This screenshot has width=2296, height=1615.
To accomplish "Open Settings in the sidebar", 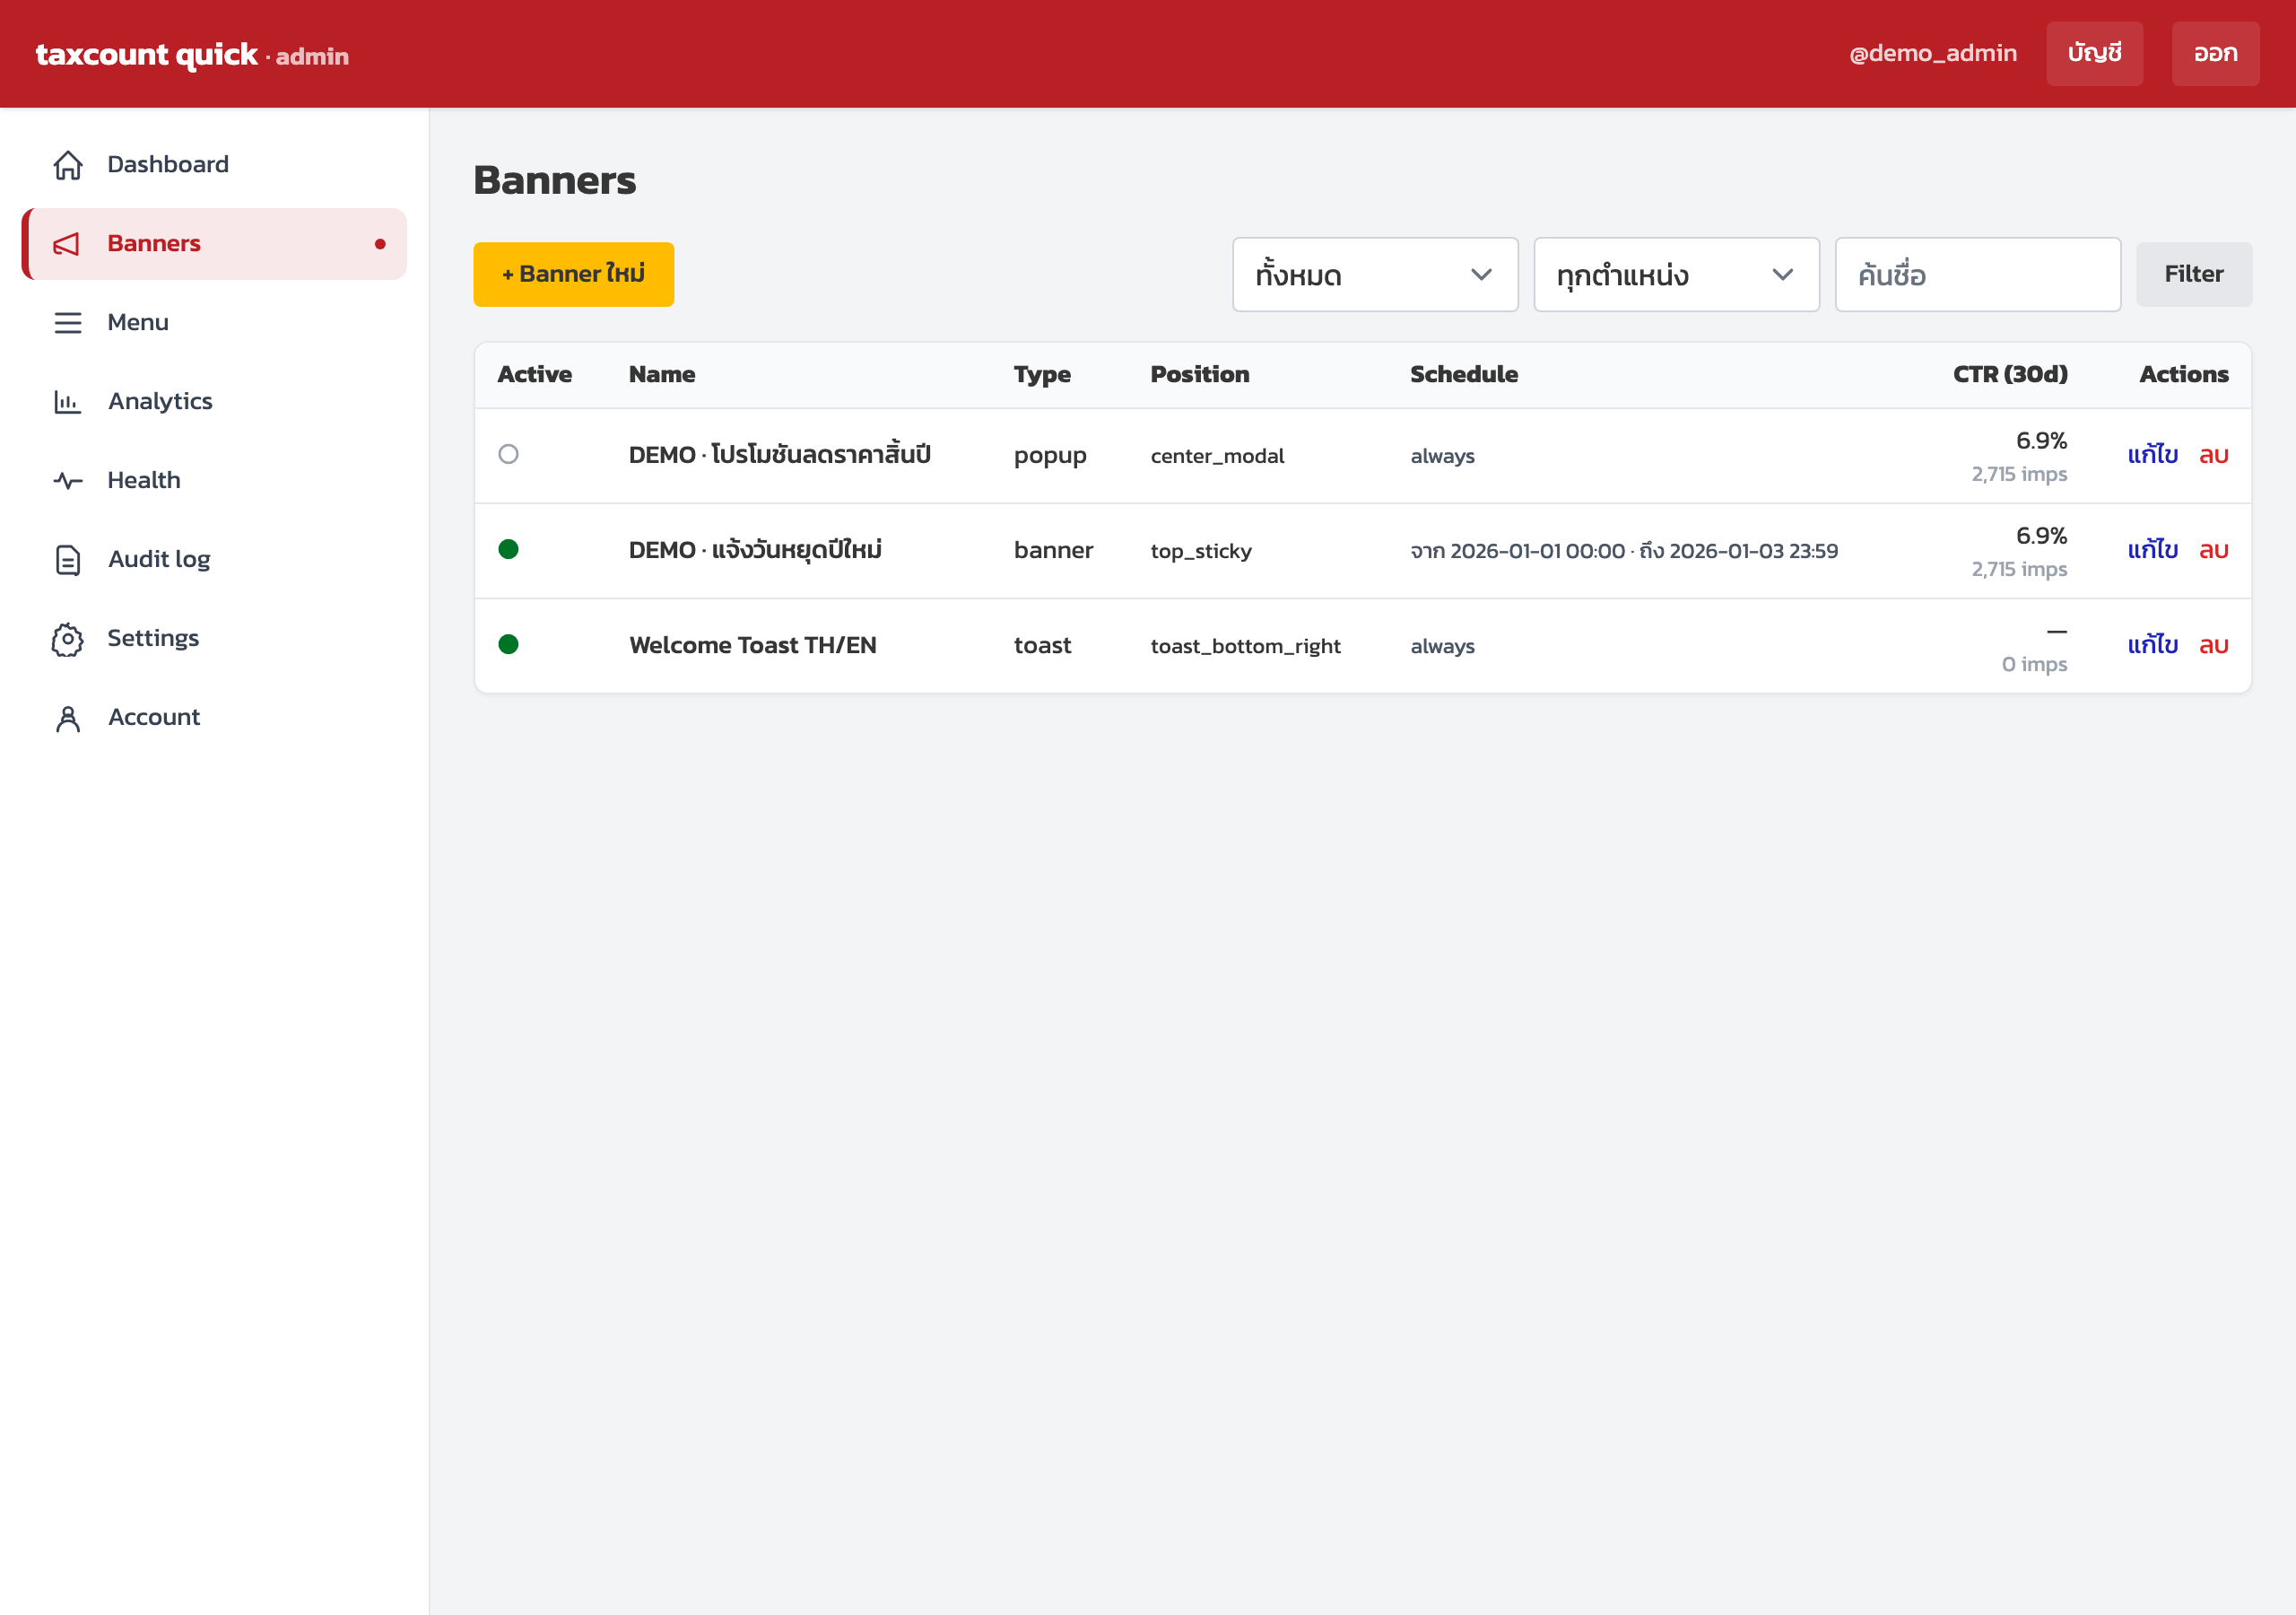I will point(214,639).
